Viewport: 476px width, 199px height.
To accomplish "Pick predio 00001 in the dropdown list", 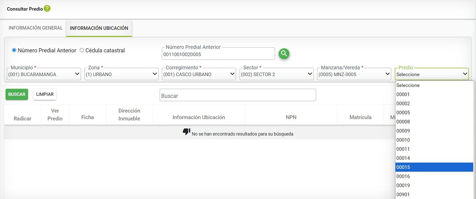I will [x=434, y=94].
